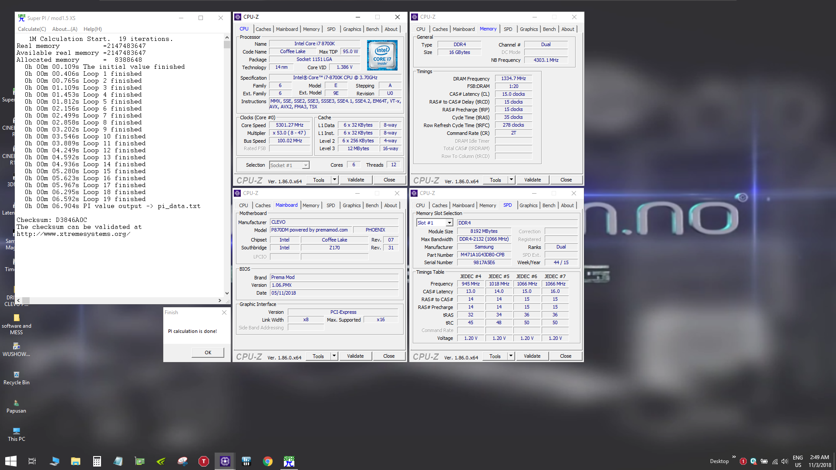Click the ENG US language indicator
The height and width of the screenshot is (470, 836).
pyautogui.click(x=798, y=461)
